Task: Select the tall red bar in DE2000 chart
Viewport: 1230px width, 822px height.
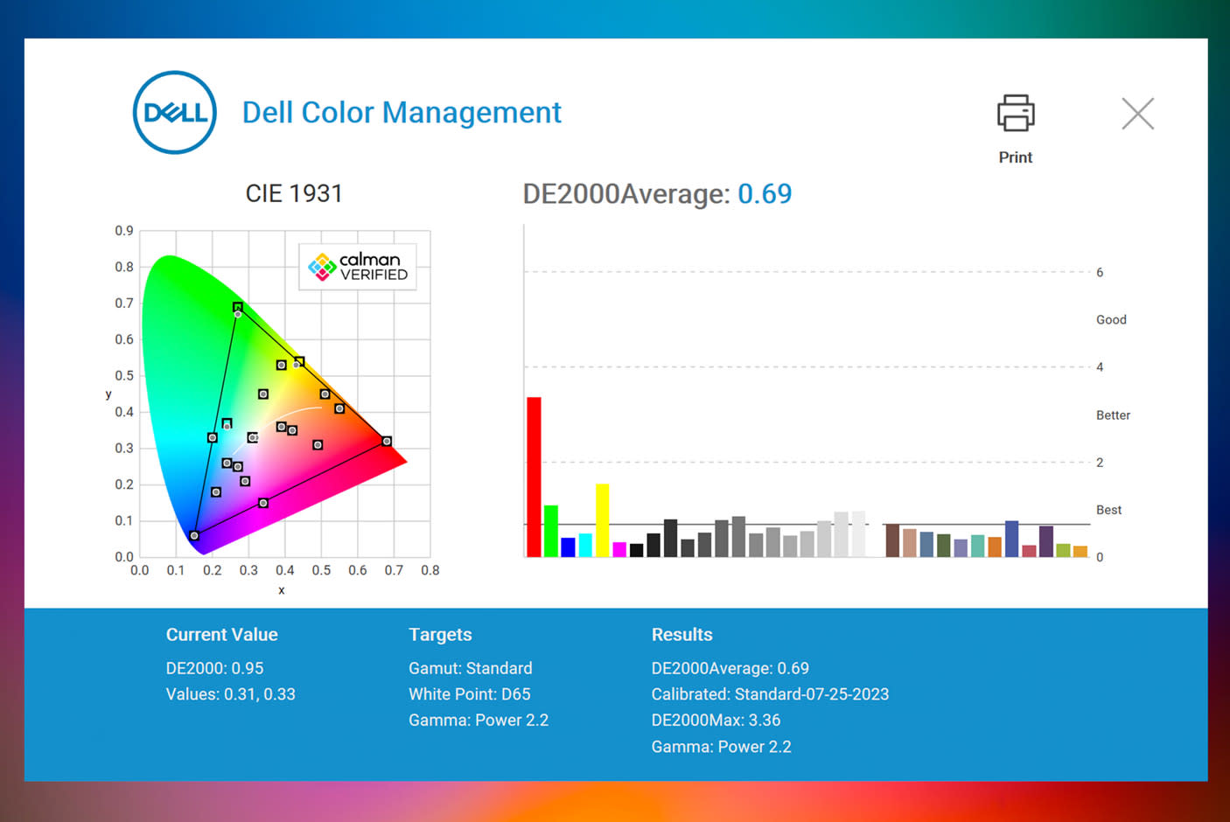Action: [534, 477]
